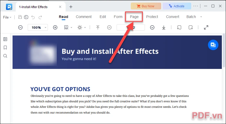The height and width of the screenshot is (124, 226).
Task: Go to the previous page
Action: (x=109, y=27)
